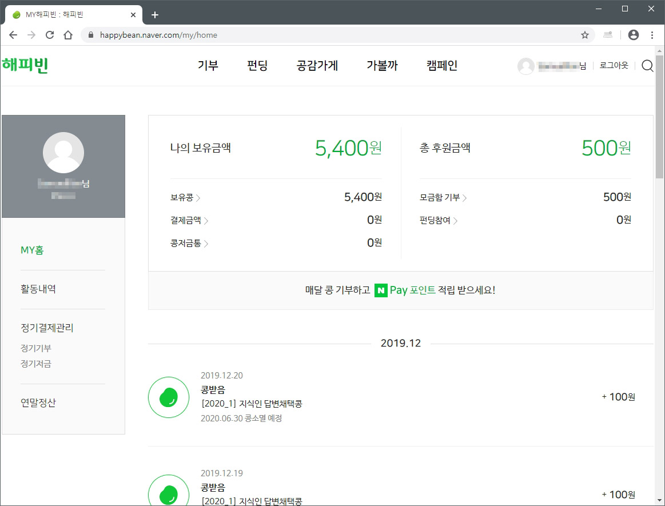Open the 펀딩 menu
Image resolution: width=665 pixels, height=506 pixels.
tap(257, 65)
